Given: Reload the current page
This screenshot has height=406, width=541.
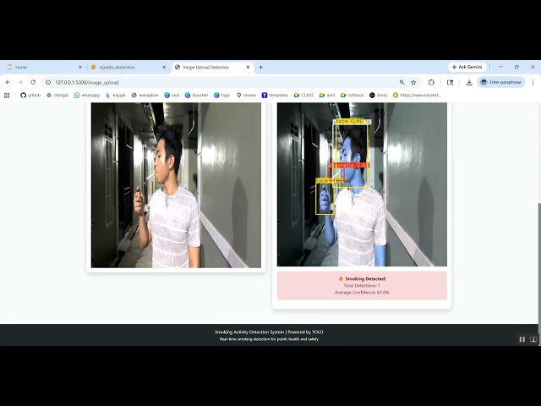Looking at the screenshot, I should [x=33, y=82].
